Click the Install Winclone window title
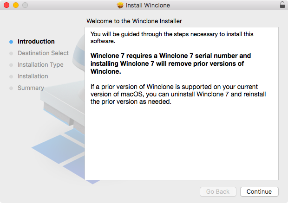288x203 pixels. (x=148, y=5)
